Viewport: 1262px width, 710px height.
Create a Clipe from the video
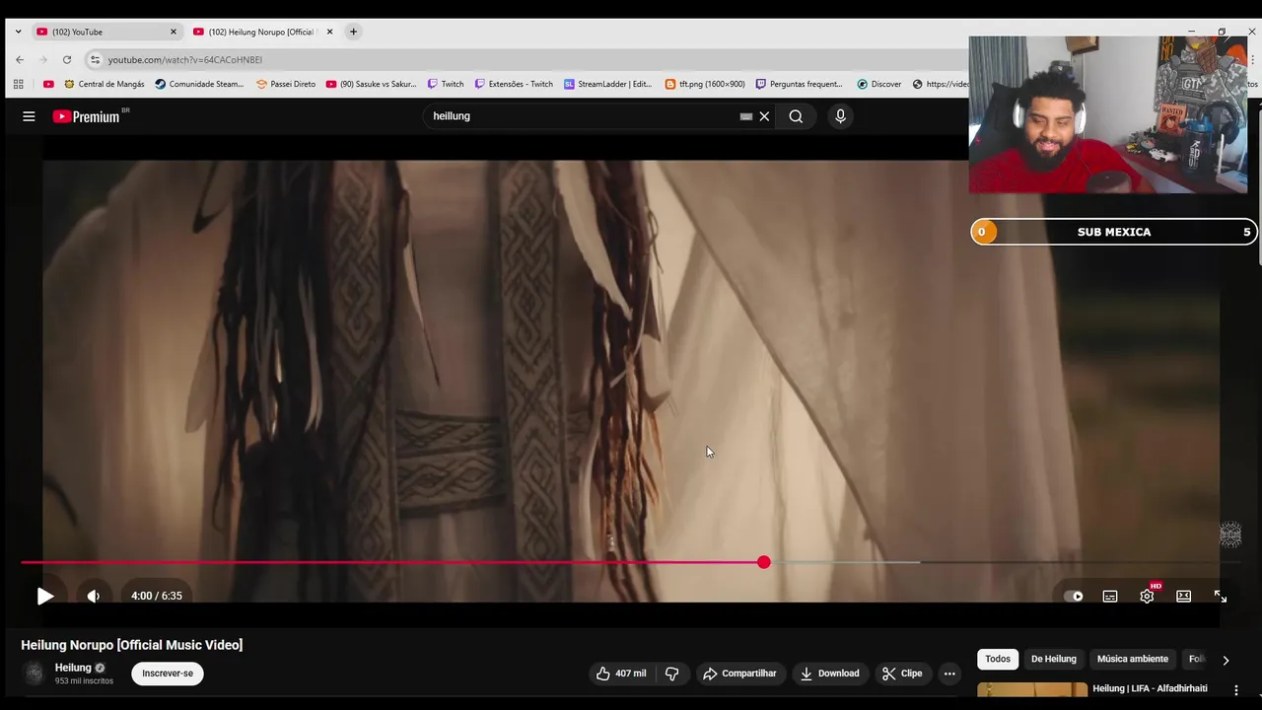click(x=902, y=674)
